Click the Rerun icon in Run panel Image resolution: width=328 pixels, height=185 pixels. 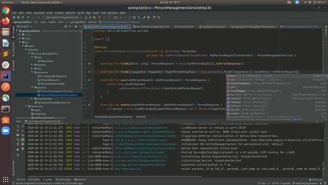(x=18, y=126)
